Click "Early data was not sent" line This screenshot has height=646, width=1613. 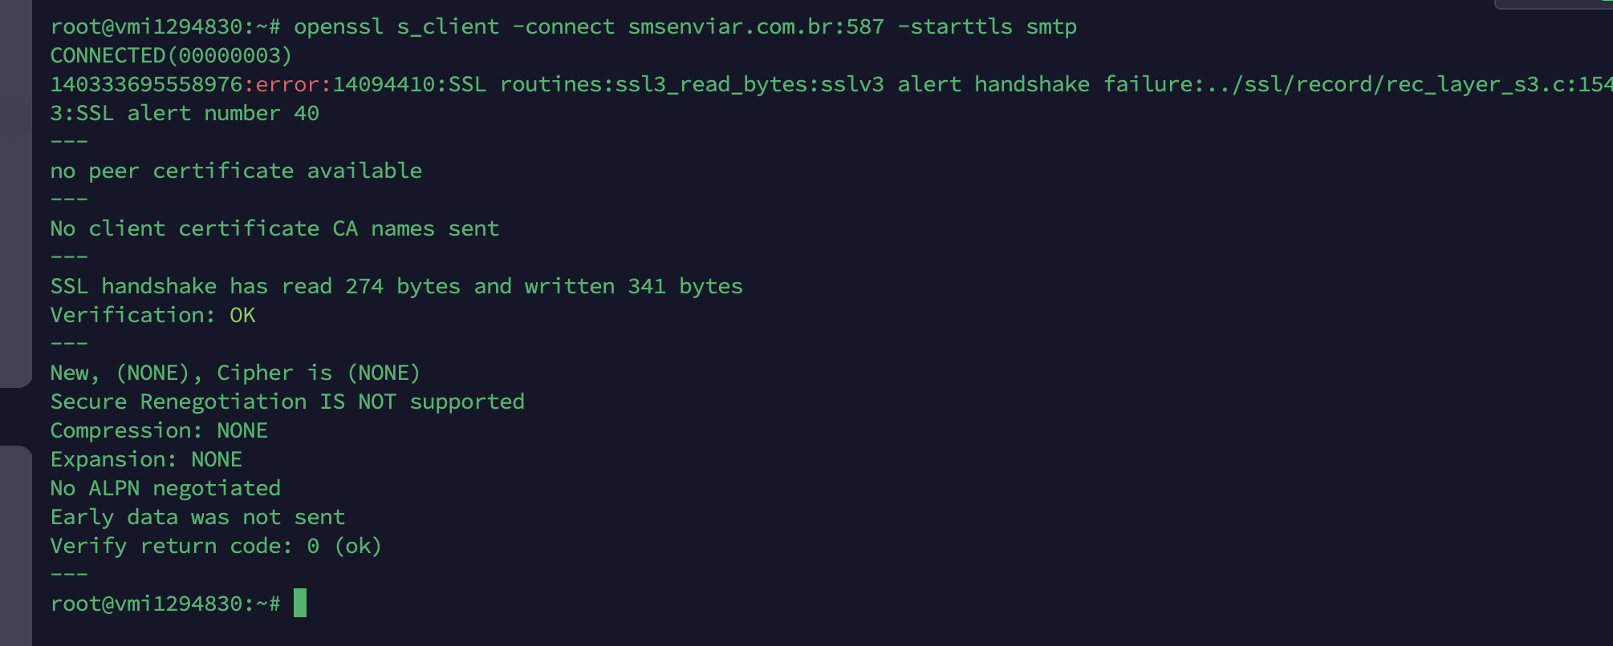197,517
